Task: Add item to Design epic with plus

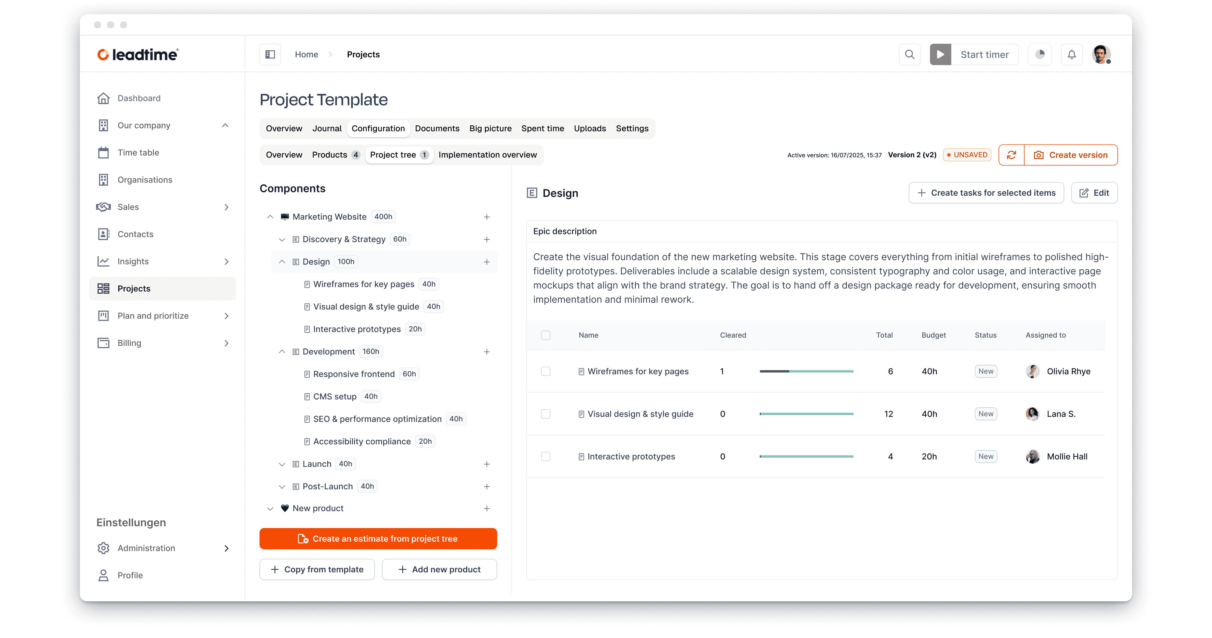Action: pos(487,262)
